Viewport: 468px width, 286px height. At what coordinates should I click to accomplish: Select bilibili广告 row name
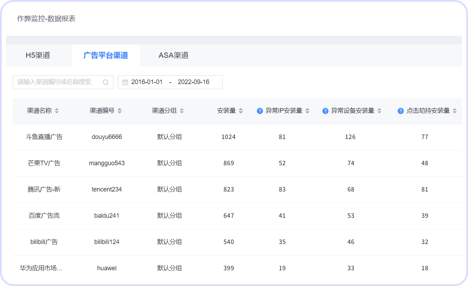pos(44,242)
